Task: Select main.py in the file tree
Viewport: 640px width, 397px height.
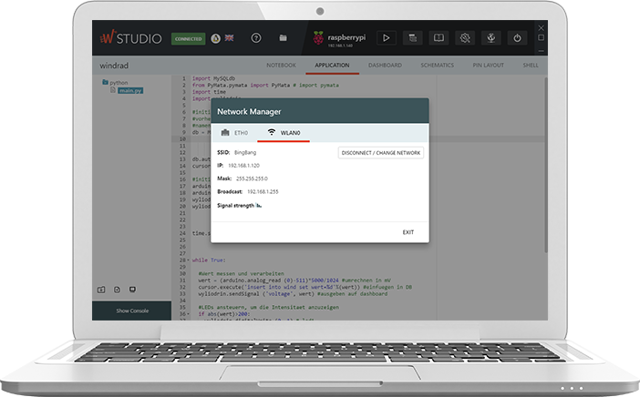Action: tap(129, 90)
